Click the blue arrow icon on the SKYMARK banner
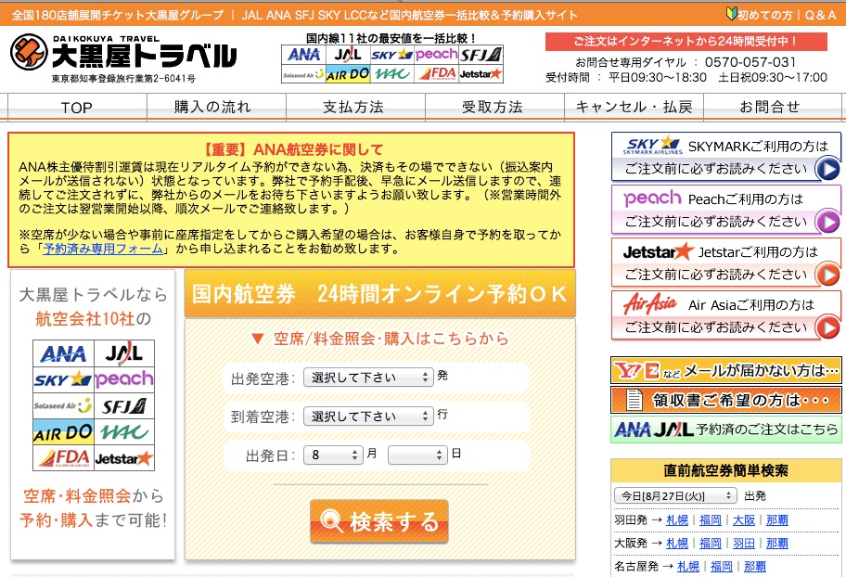Image resolution: width=846 pixels, height=577 pixels. pos(827,169)
